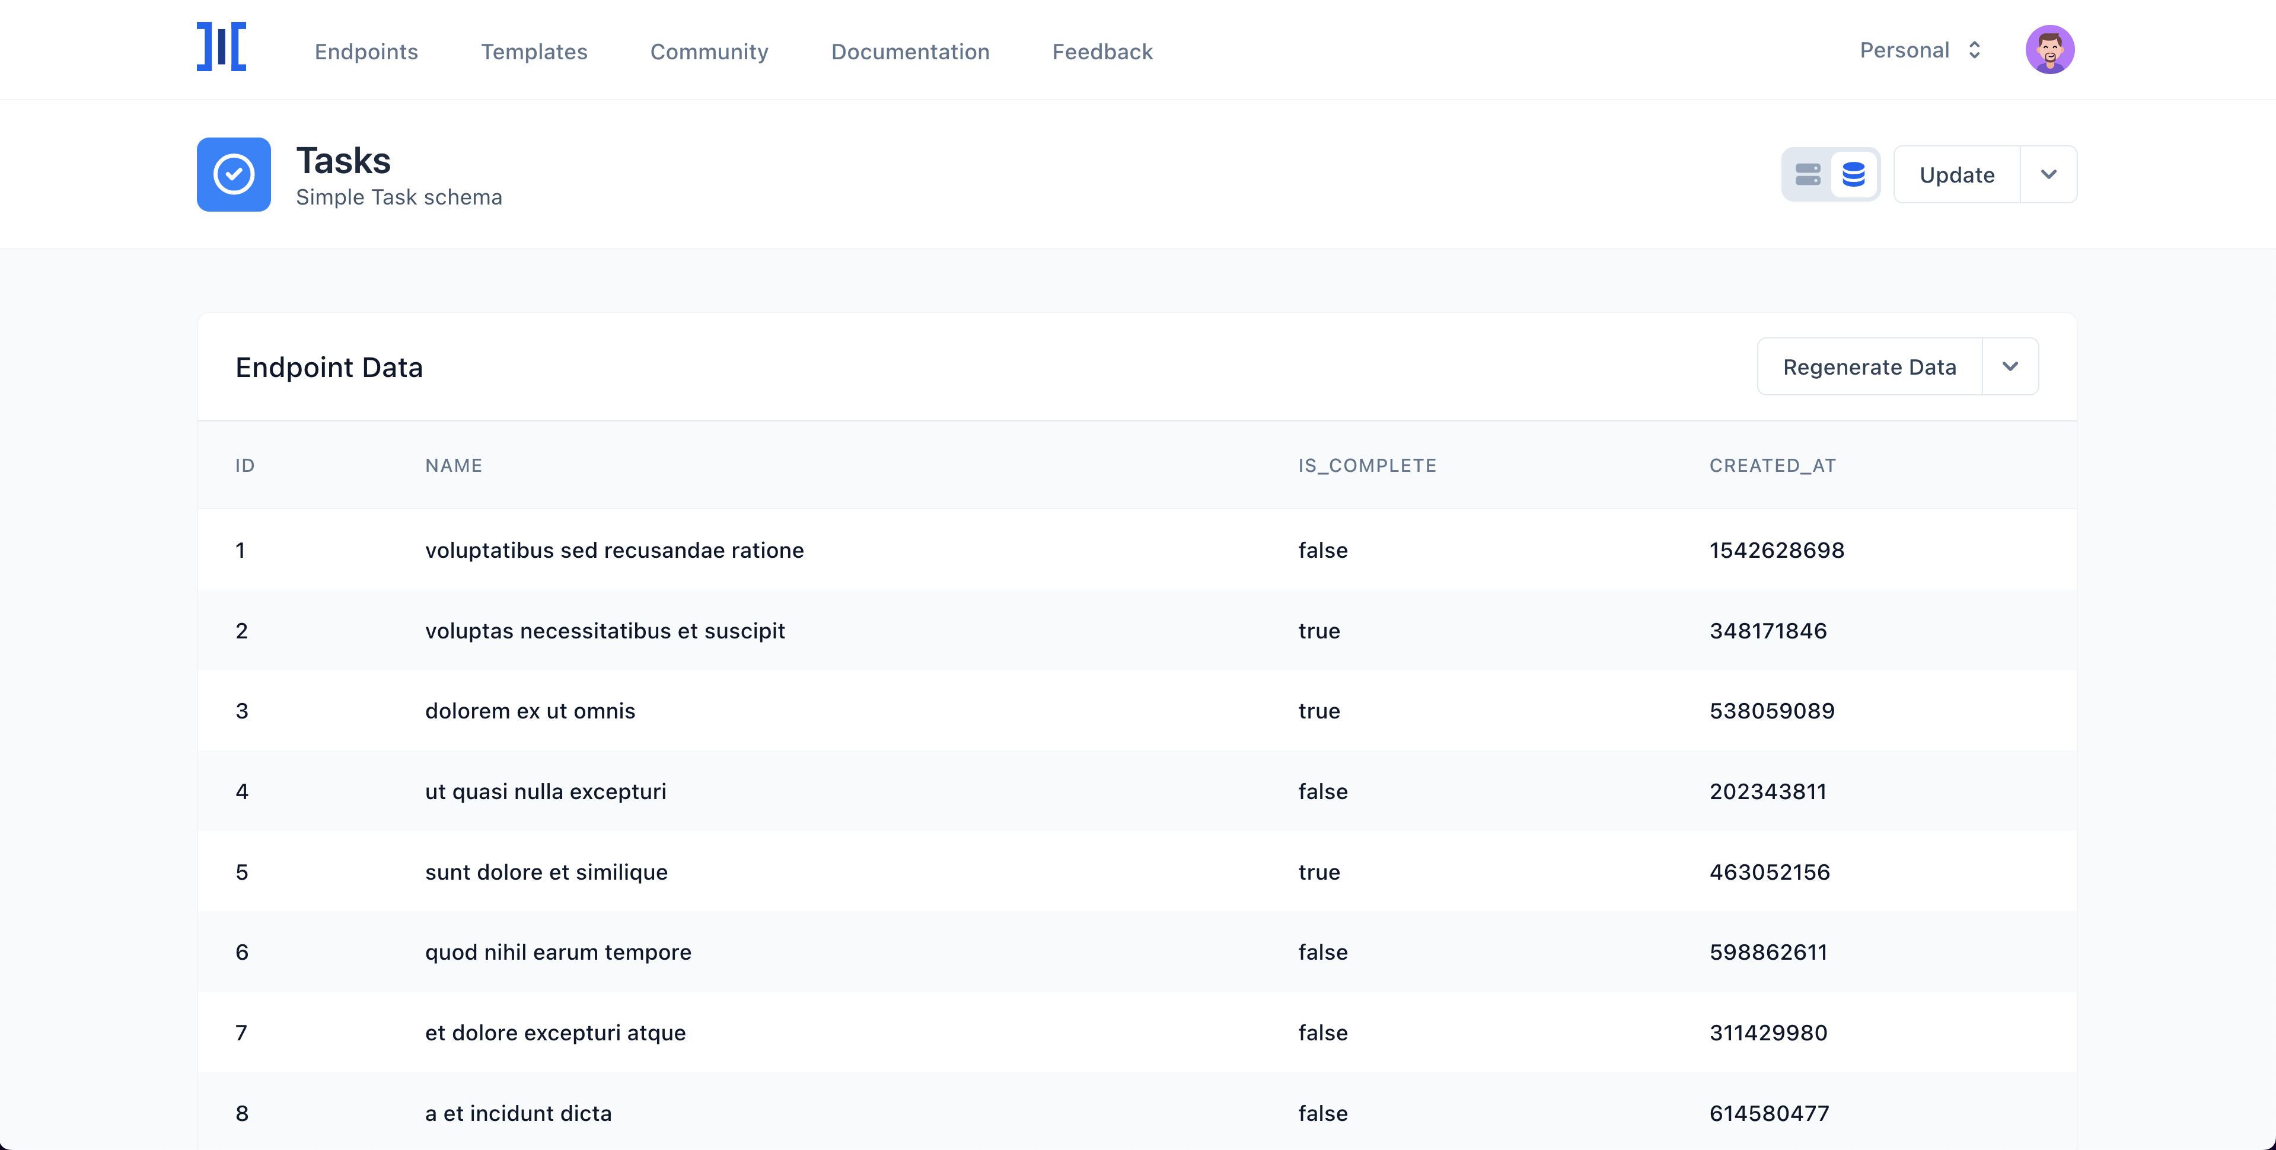The height and width of the screenshot is (1150, 2276).
Task: Click the checkmark badge next to Tasks title
Action: pyautogui.click(x=232, y=174)
